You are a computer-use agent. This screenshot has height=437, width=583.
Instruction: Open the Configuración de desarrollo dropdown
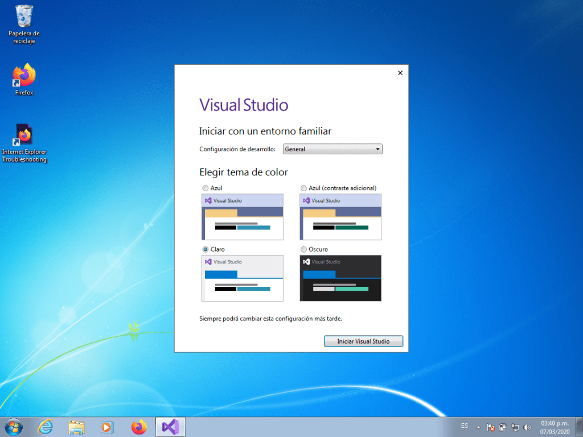[332, 149]
